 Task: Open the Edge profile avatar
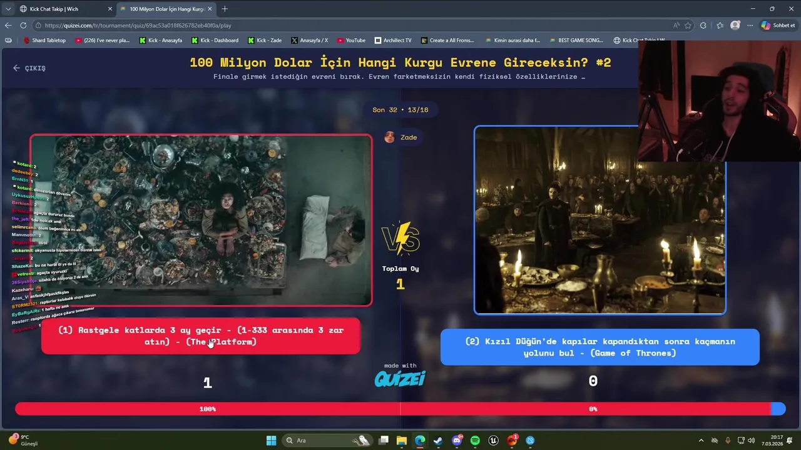click(735, 26)
